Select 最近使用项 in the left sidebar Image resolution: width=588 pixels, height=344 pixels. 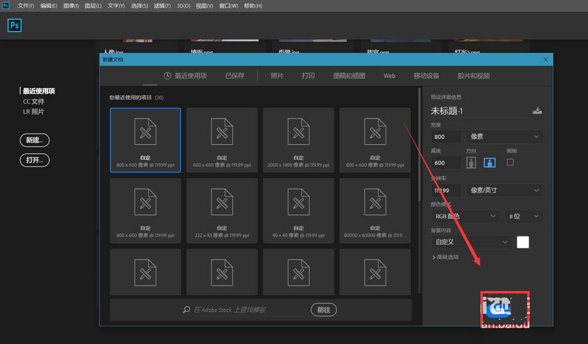click(x=39, y=91)
